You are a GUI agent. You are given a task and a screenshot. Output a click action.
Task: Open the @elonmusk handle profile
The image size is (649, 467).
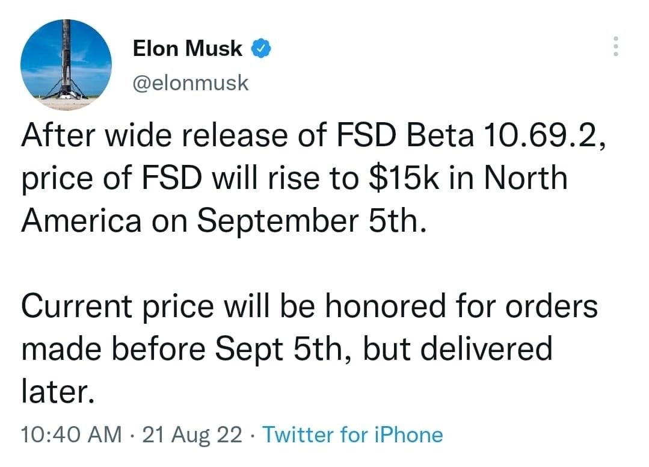pyautogui.click(x=191, y=83)
